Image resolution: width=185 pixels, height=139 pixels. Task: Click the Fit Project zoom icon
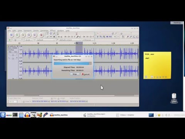tap(137, 37)
